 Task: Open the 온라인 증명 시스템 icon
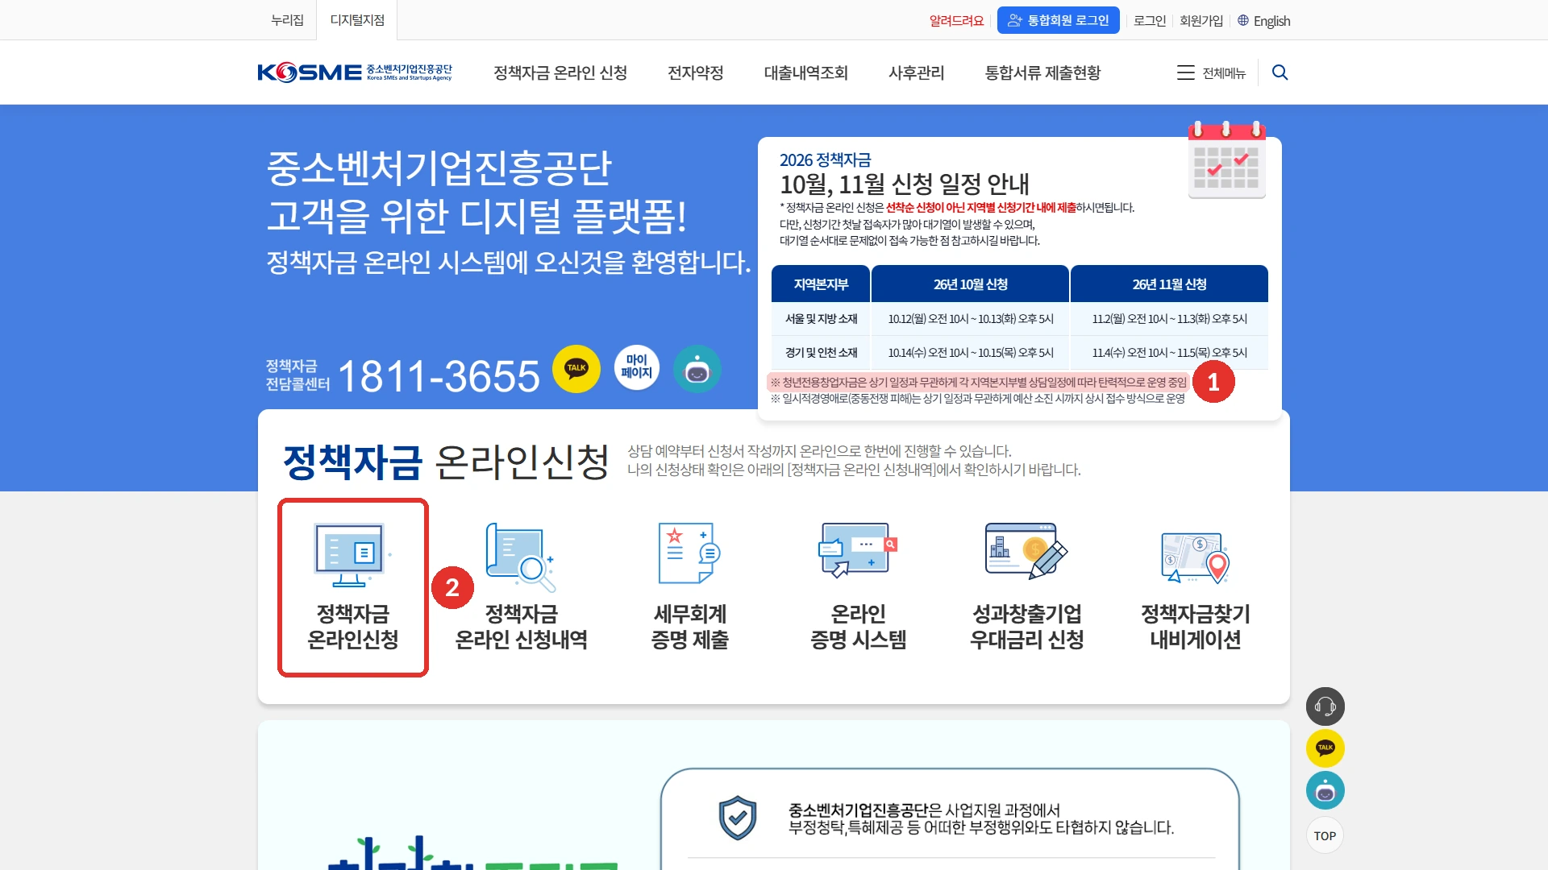[x=858, y=550]
